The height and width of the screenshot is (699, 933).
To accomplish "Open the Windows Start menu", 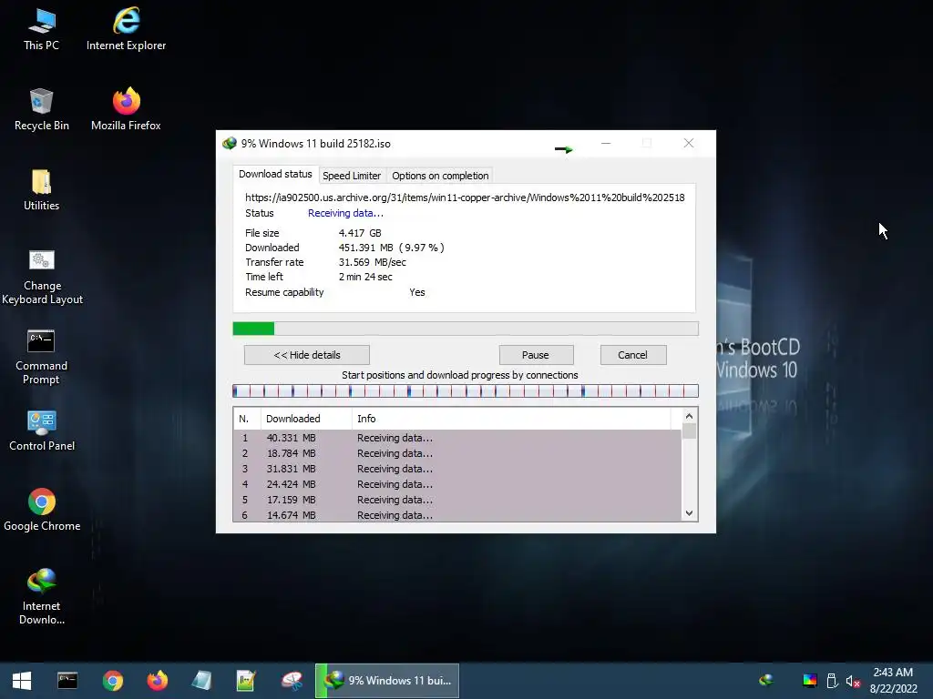I will pos(22,681).
